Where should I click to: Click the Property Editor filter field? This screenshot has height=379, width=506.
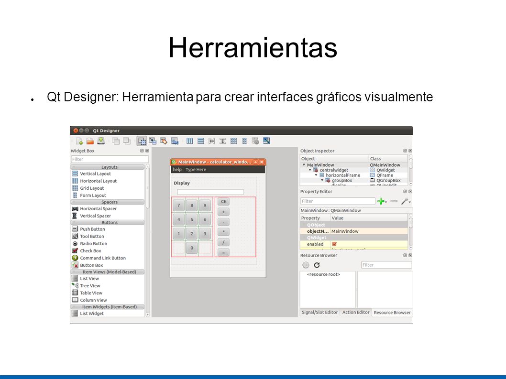click(x=338, y=201)
